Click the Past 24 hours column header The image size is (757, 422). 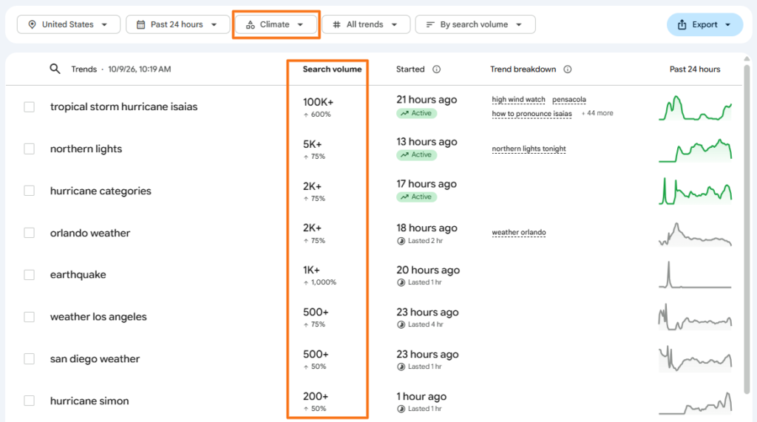pos(695,69)
